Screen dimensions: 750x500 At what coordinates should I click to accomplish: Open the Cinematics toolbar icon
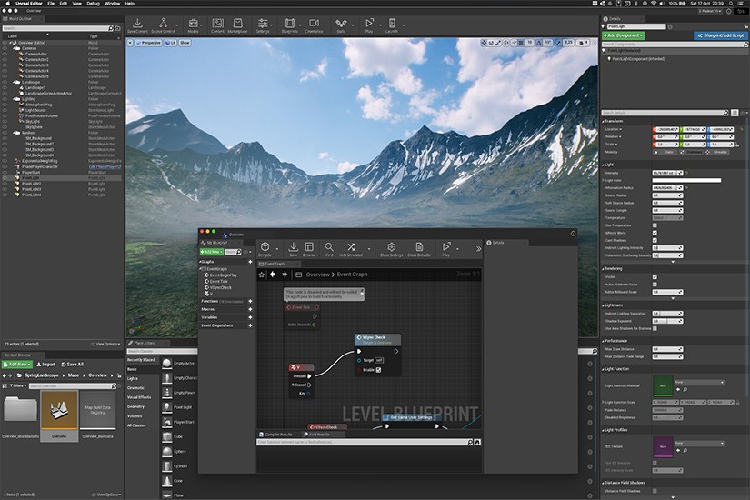(314, 25)
